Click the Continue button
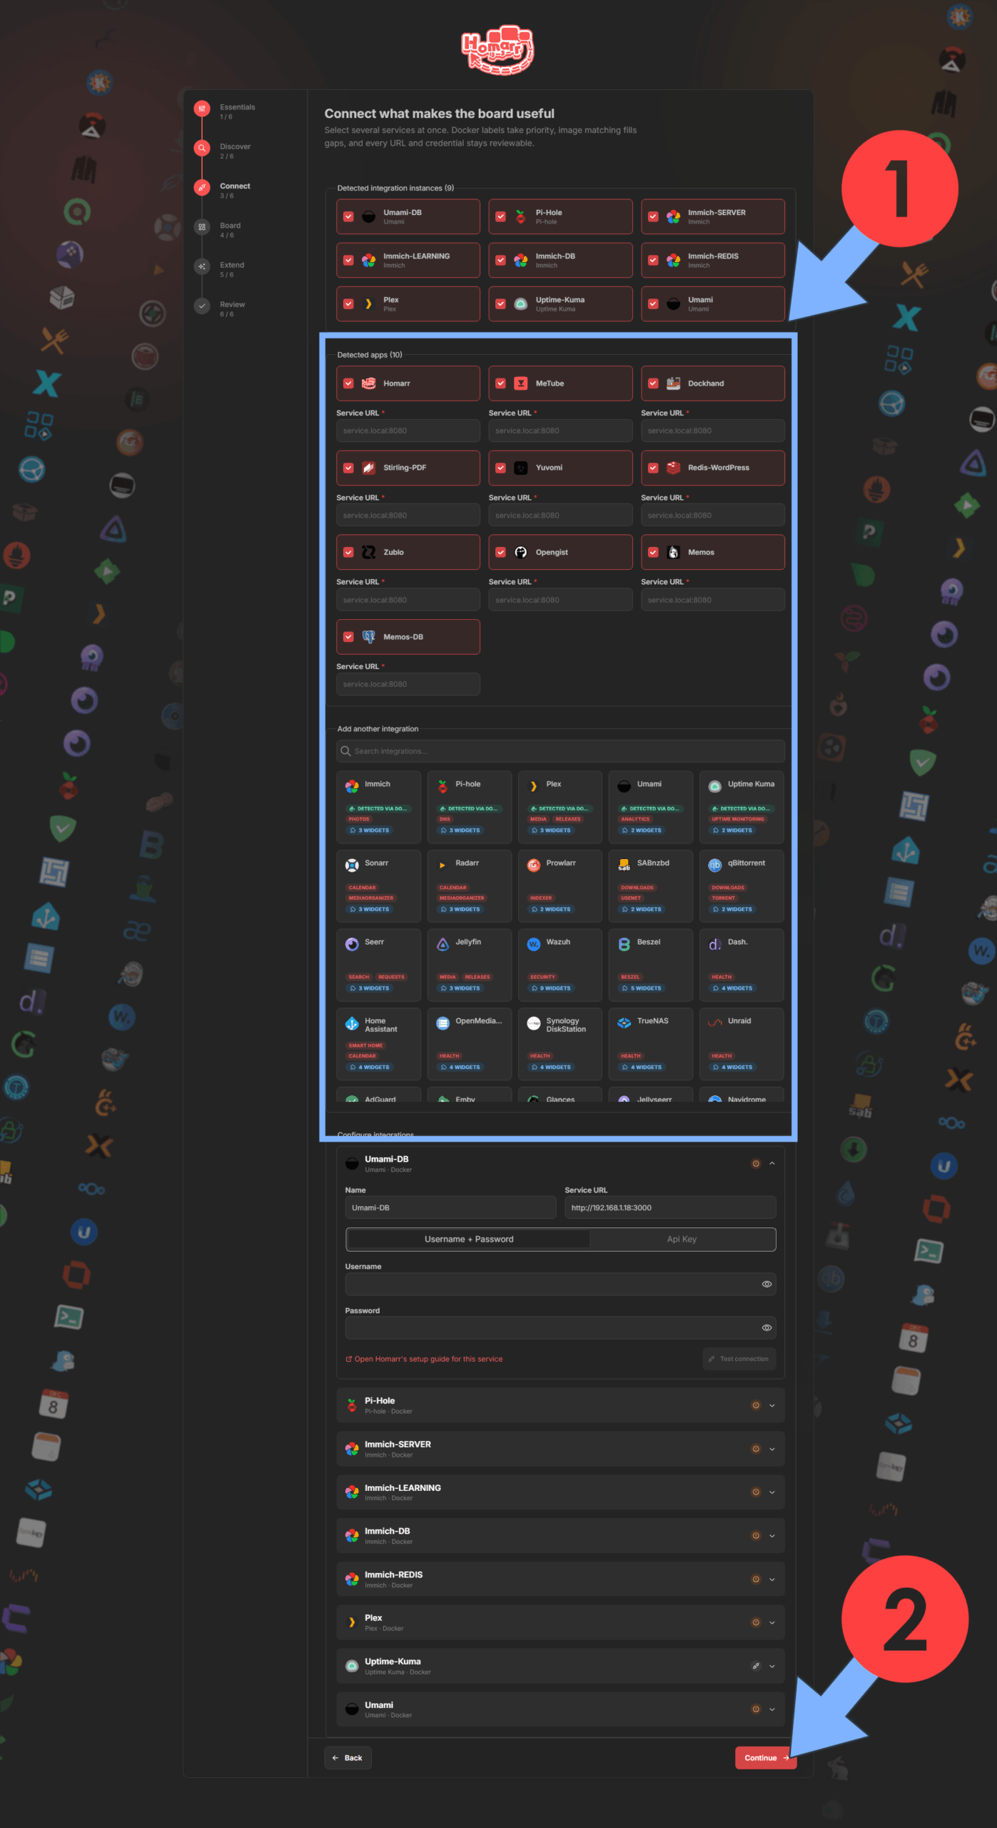 [x=766, y=1758]
